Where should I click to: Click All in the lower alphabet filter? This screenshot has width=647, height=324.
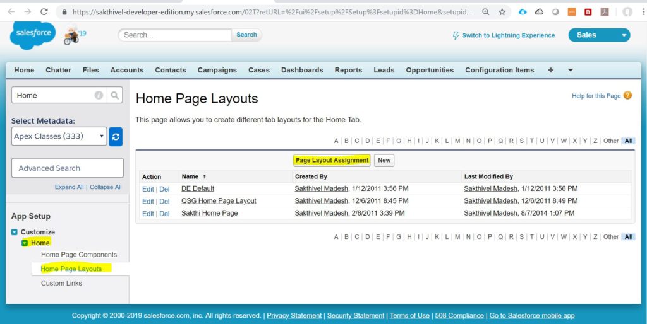[x=629, y=237]
